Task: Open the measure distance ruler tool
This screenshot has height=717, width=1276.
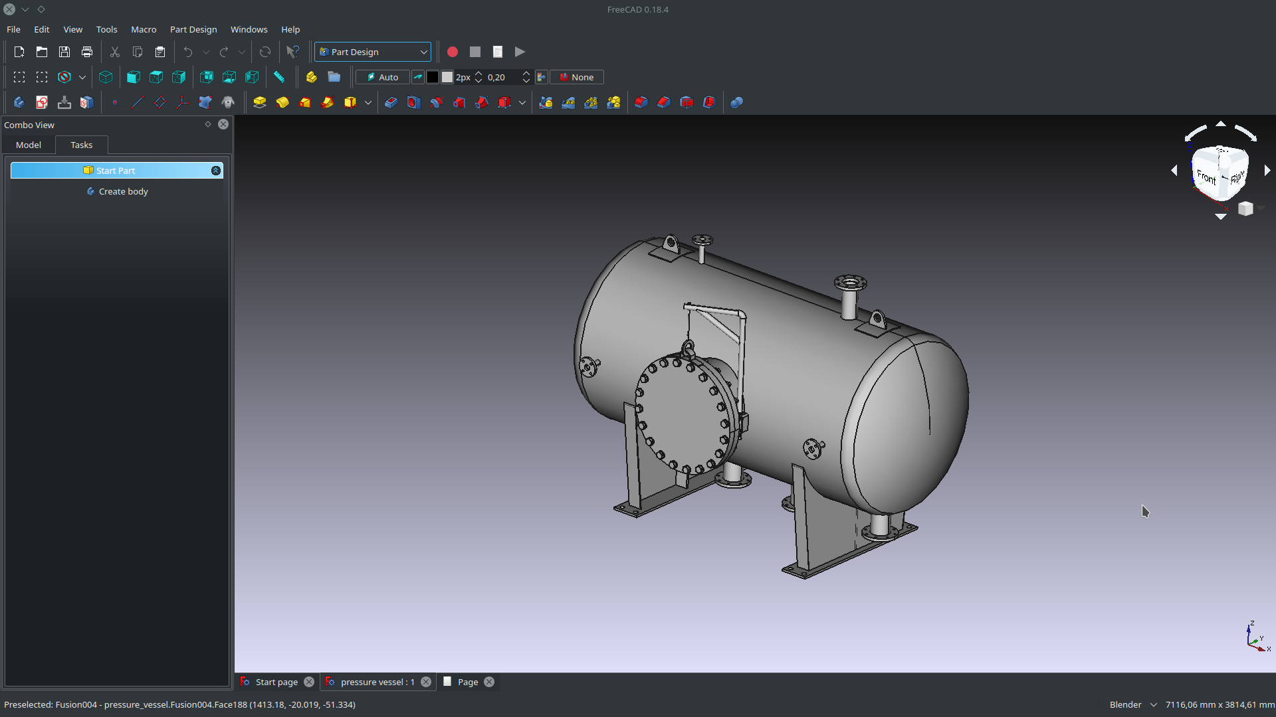Action: pyautogui.click(x=279, y=77)
